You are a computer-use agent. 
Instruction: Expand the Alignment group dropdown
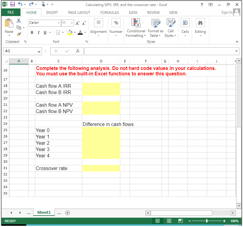click(98, 36)
